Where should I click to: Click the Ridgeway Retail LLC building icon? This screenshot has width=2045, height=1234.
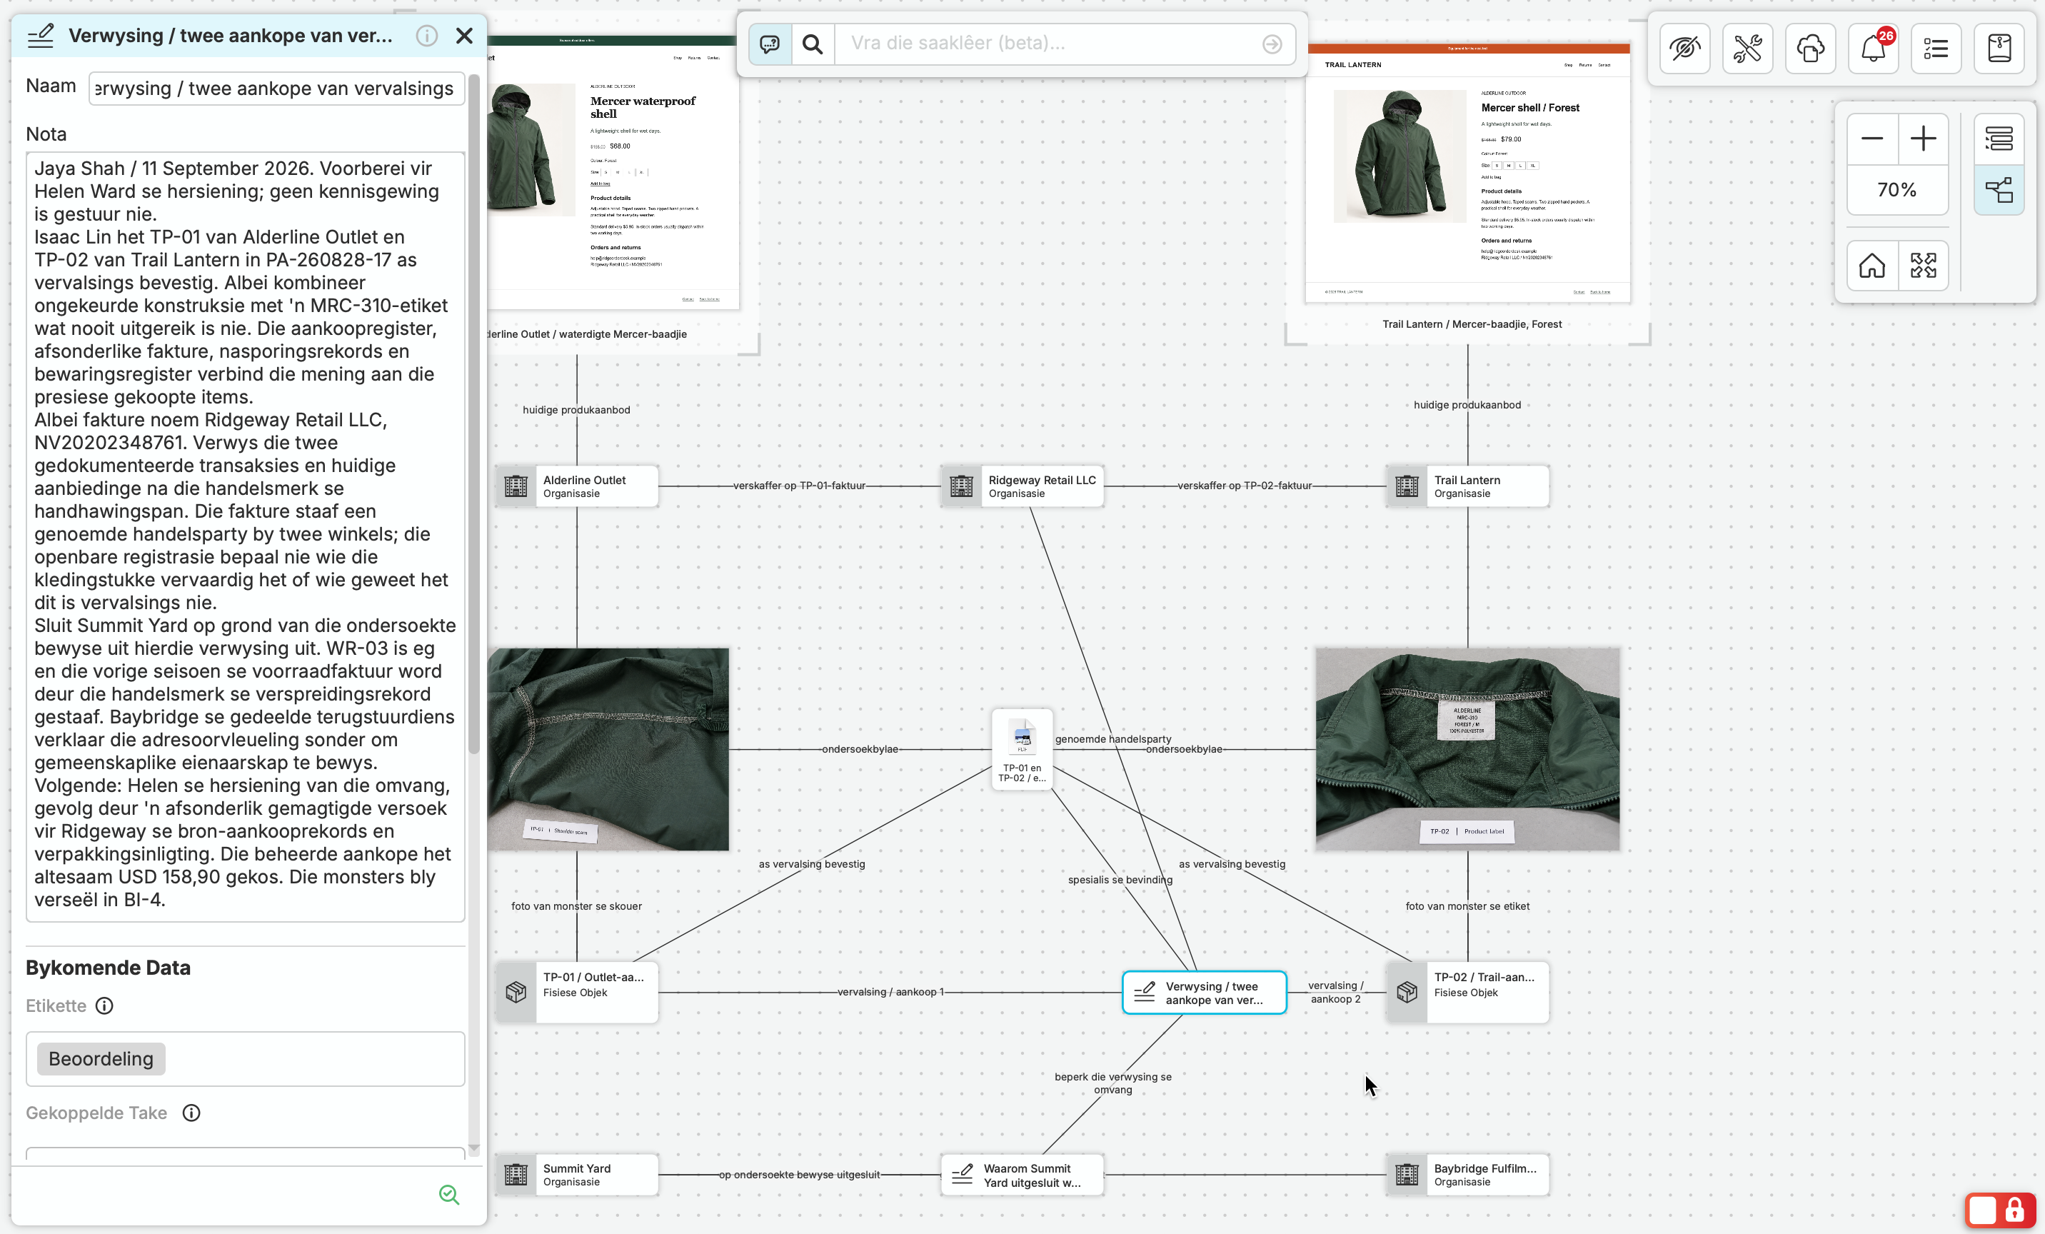pyautogui.click(x=962, y=486)
